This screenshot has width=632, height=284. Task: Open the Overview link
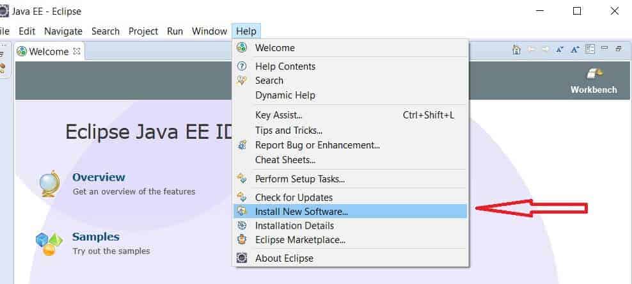tap(99, 177)
